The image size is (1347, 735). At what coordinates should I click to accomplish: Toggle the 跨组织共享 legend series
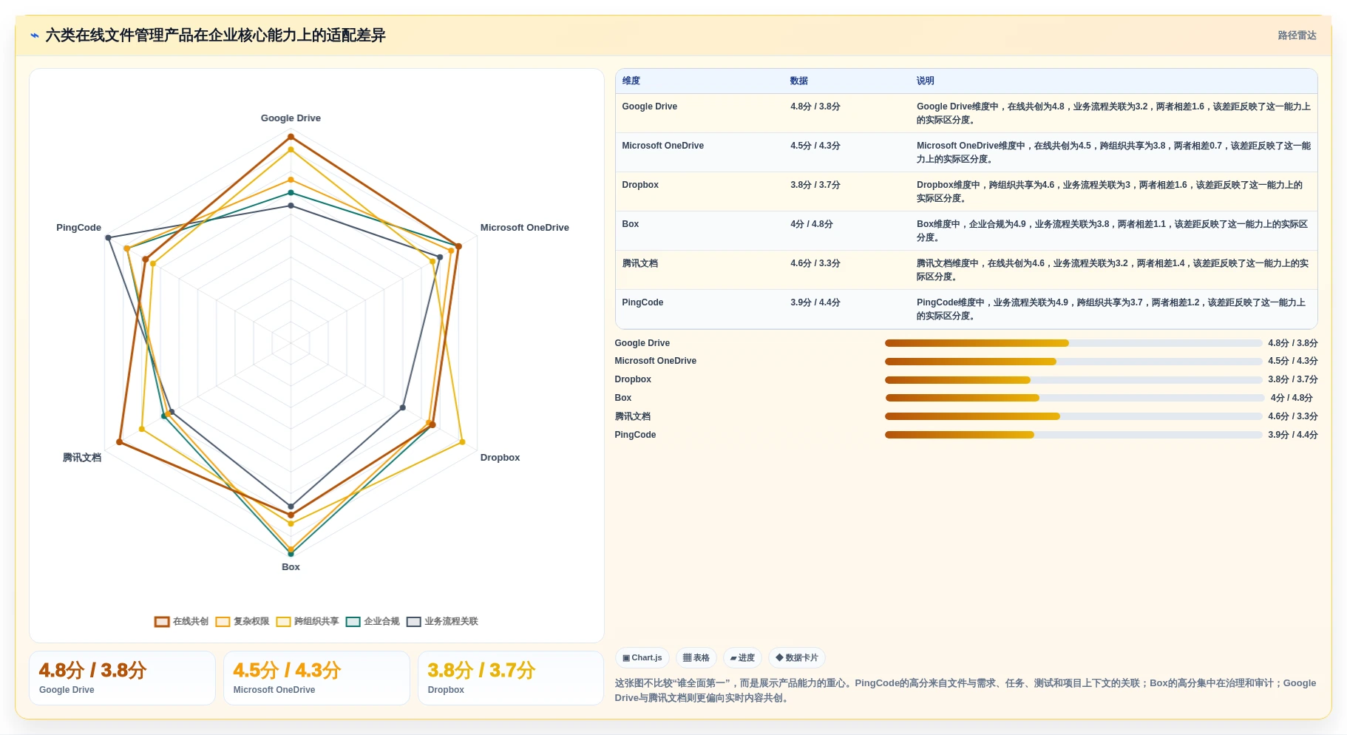pyautogui.click(x=308, y=621)
